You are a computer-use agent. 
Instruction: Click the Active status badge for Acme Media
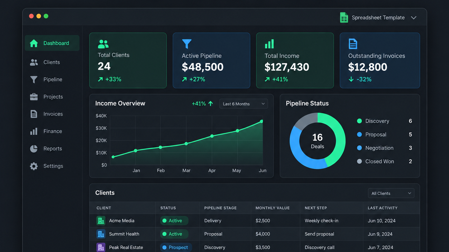tap(174, 221)
